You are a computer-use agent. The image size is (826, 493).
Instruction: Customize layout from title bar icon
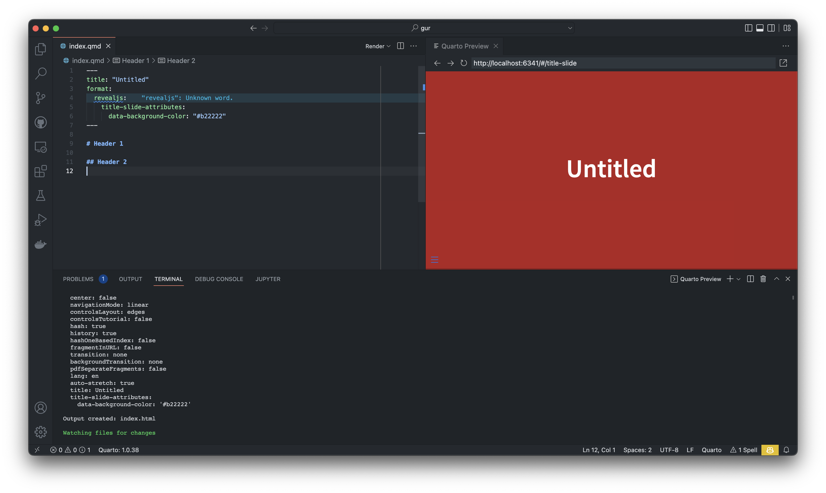click(x=787, y=28)
